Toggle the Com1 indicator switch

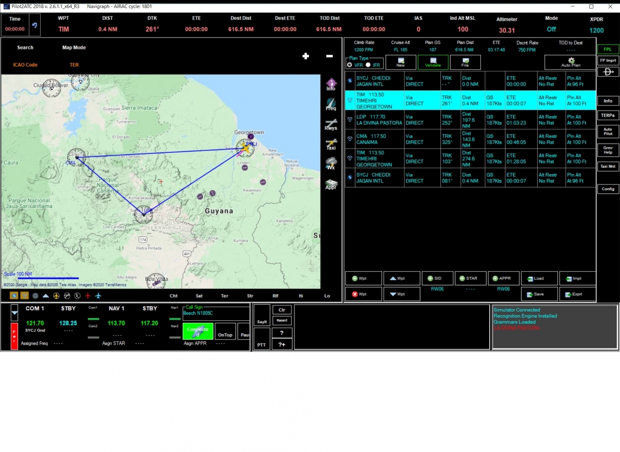click(x=93, y=319)
